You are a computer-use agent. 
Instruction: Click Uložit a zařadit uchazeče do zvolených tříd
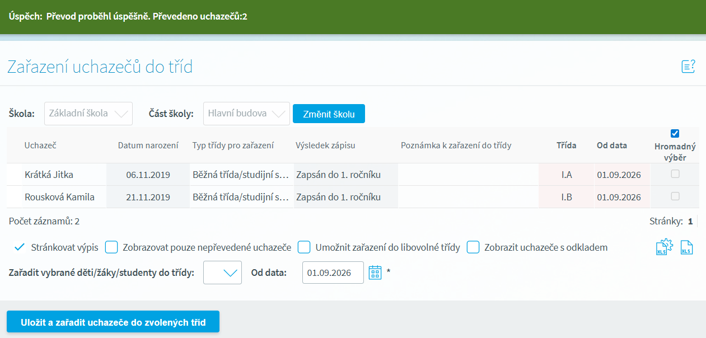pos(113,322)
